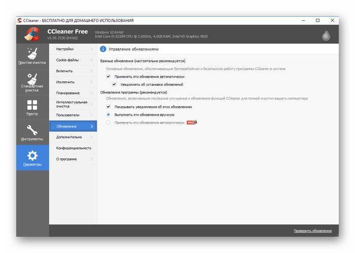Screen dimensions: 355x253
Task: Click chevron next to О программе
Action: 91,159
